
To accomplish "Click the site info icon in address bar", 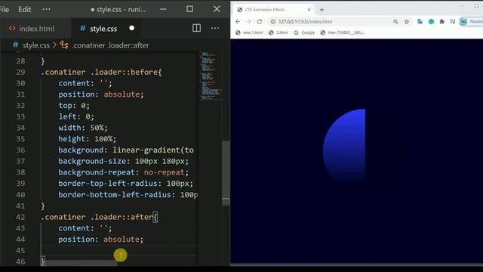I will (x=273, y=22).
